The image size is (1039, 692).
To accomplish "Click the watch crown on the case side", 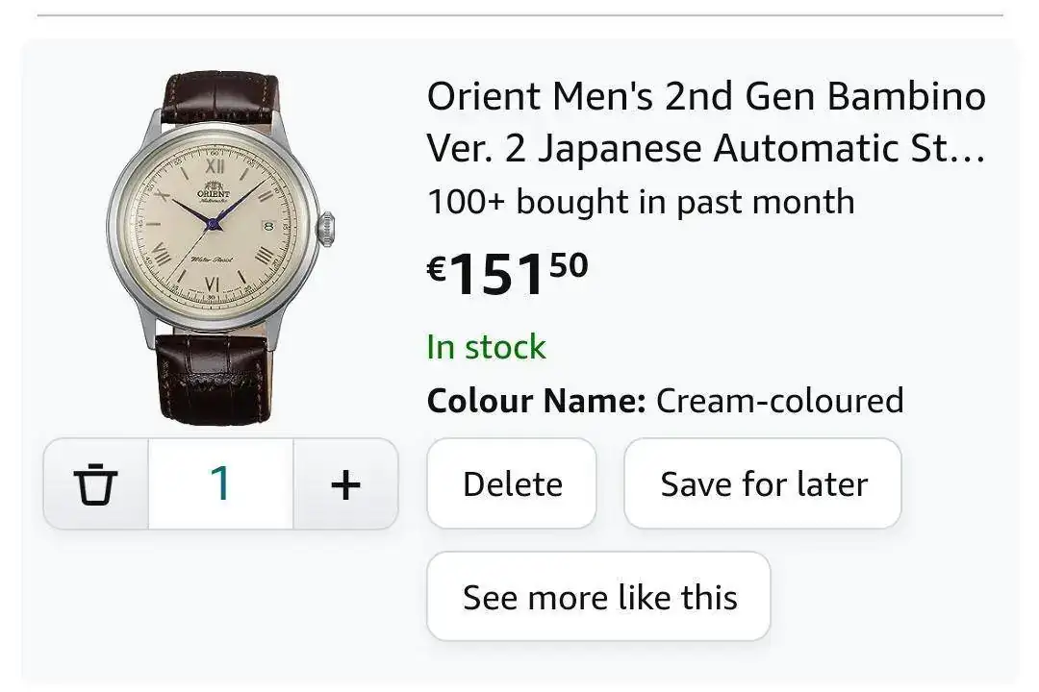I will pos(327,229).
